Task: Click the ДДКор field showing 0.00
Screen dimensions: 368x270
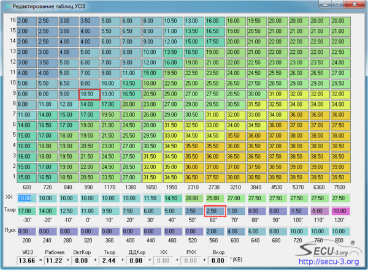Action: click(136, 260)
